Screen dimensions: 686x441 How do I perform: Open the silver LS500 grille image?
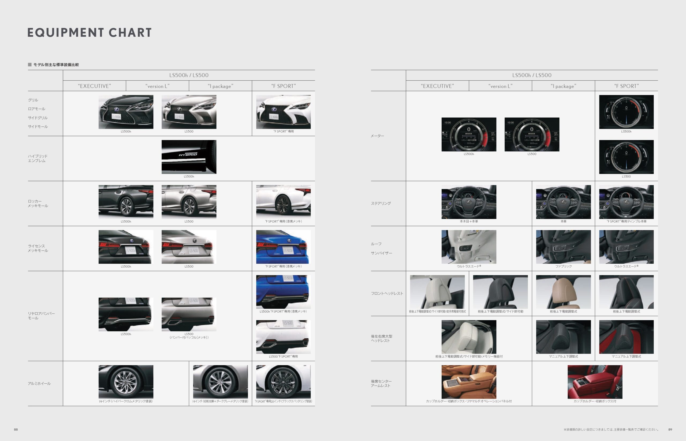pos(189,112)
